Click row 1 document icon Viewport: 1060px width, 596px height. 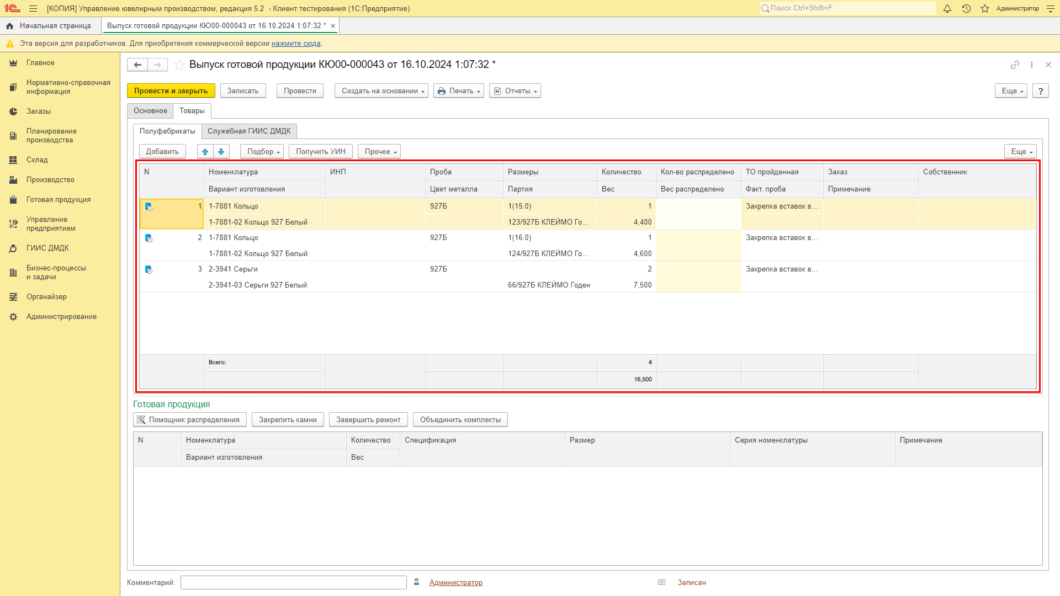149,206
